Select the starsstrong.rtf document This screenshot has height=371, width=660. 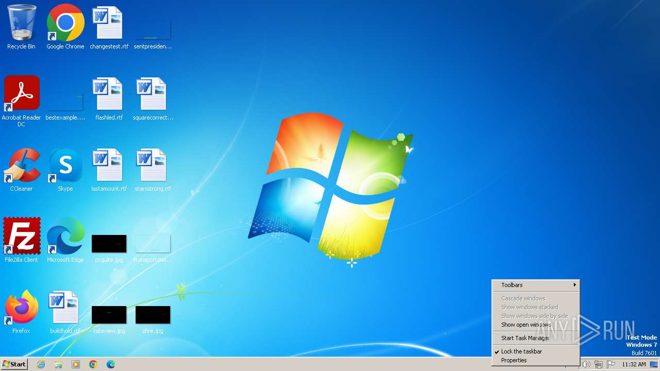(153, 170)
